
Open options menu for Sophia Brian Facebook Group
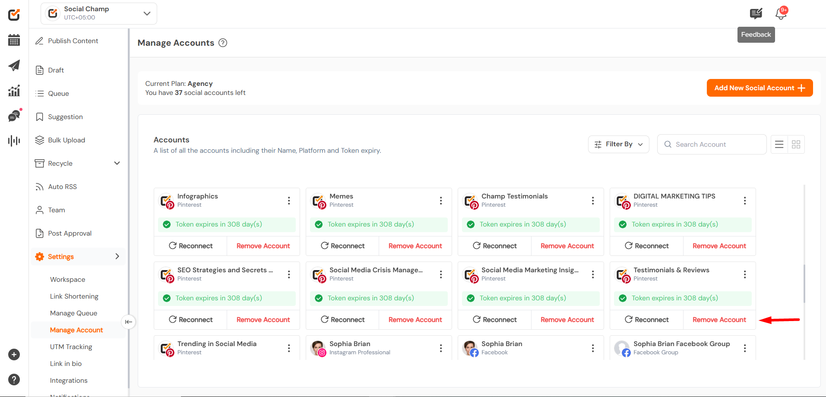click(745, 348)
